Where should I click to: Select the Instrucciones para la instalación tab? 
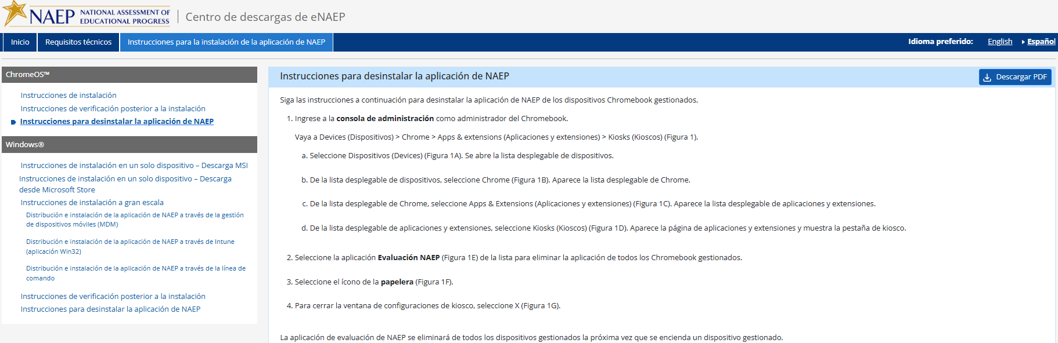[x=226, y=42]
